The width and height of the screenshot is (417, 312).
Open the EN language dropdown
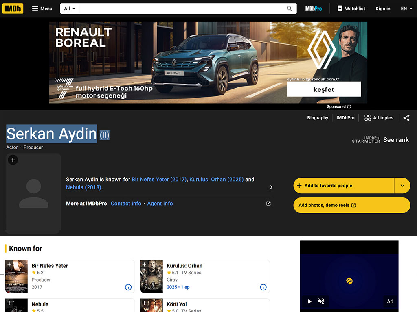point(406,9)
